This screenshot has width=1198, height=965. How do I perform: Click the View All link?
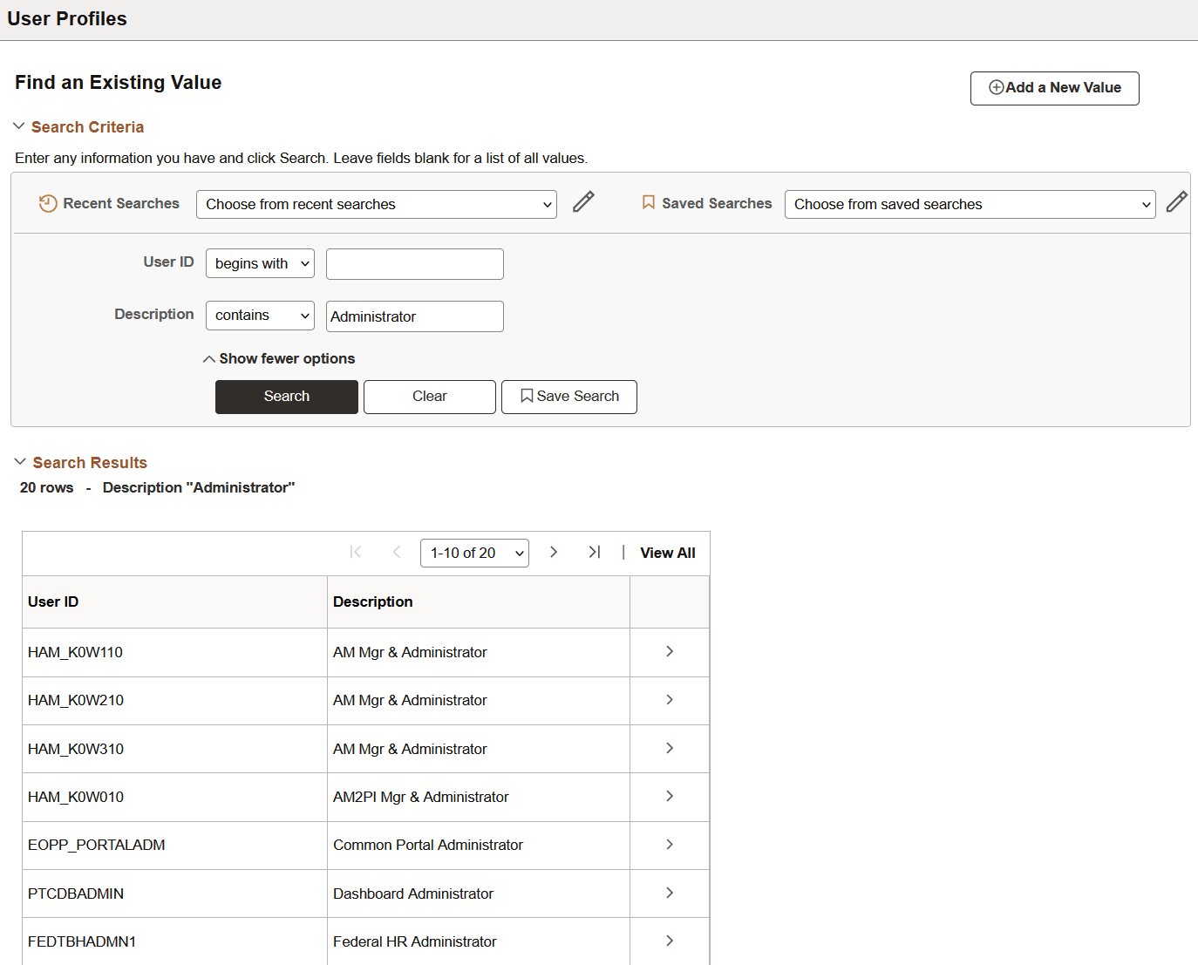pyautogui.click(x=667, y=552)
